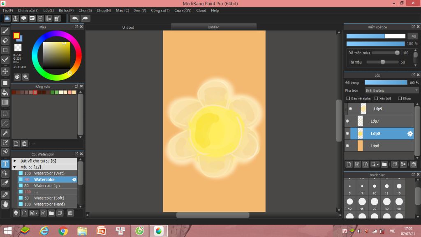421x237 pixels.
Task: Add a new layer folder
Action: pos(384,164)
